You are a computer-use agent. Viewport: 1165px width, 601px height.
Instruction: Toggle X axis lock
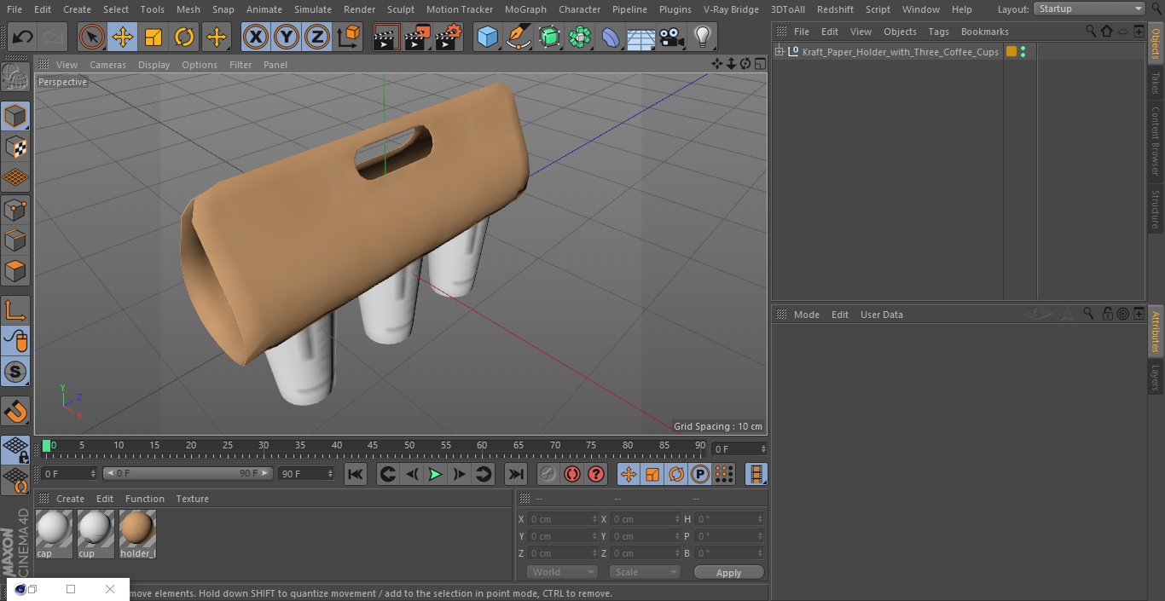[x=255, y=37]
